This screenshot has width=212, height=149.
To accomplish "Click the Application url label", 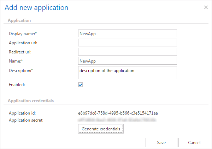I will 23,43.
